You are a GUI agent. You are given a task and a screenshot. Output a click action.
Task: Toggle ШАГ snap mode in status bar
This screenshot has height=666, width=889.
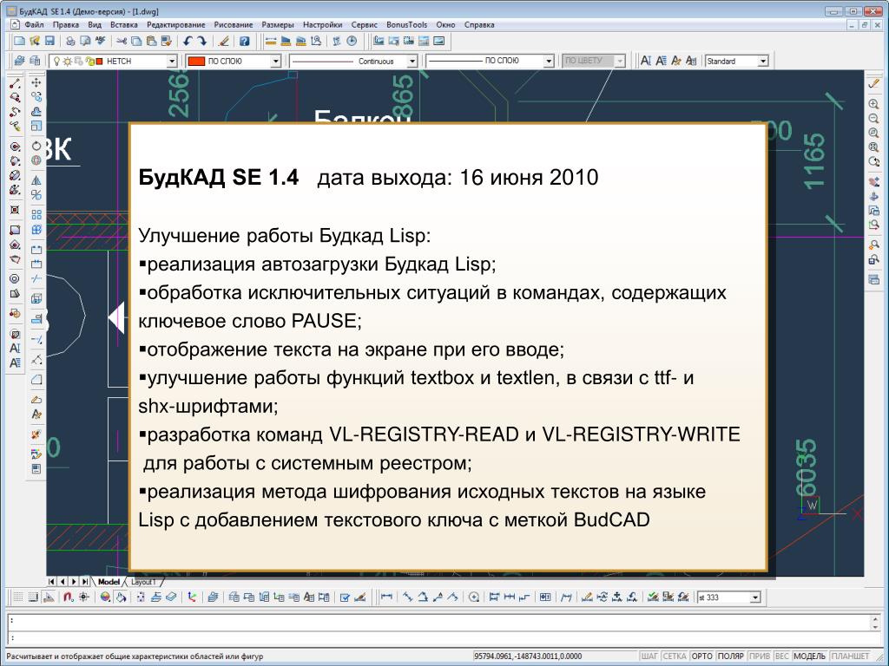649,656
